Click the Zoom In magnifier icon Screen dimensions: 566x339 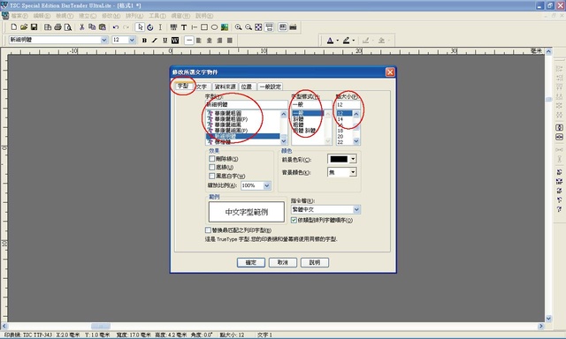coord(238,27)
